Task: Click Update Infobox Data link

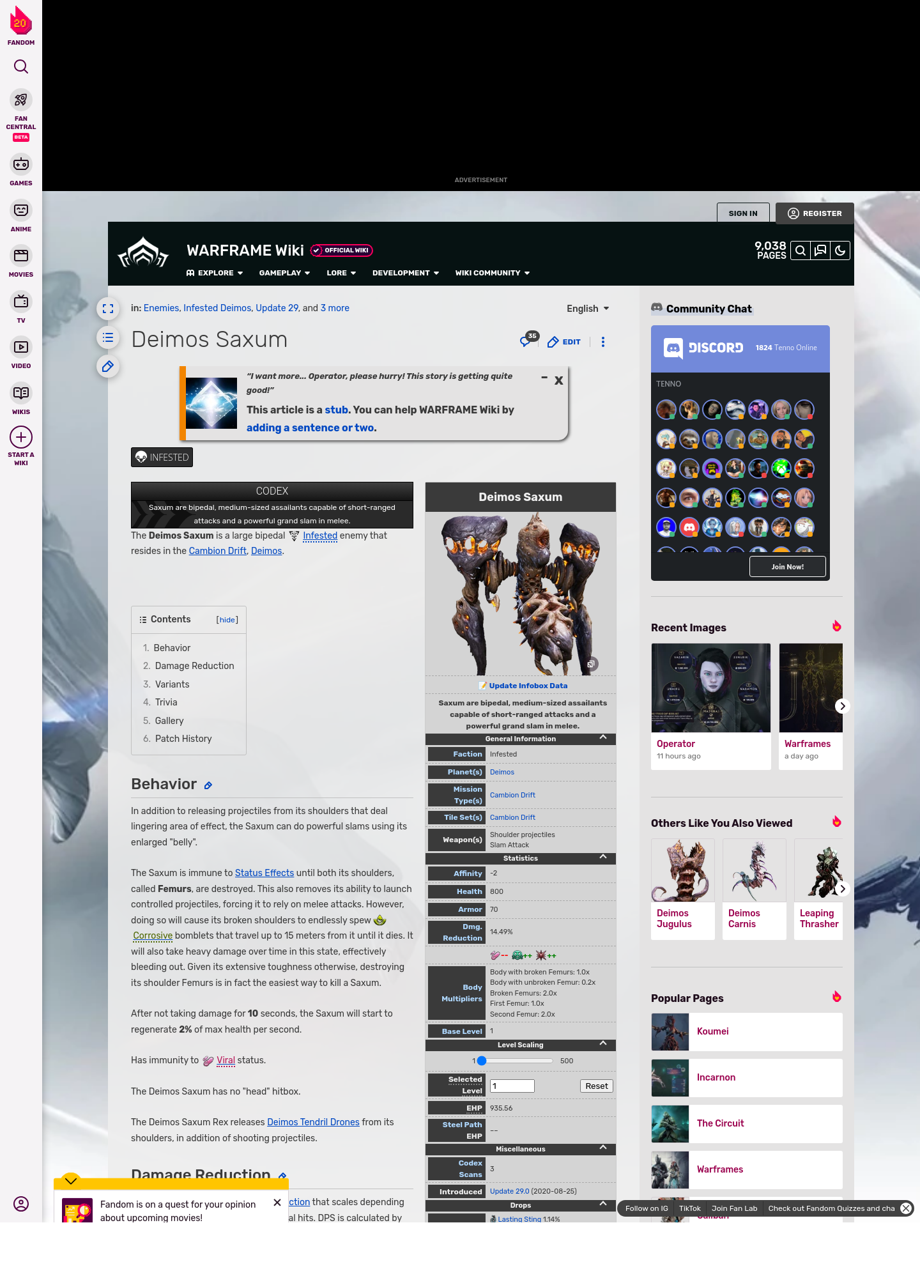Action: [528, 686]
